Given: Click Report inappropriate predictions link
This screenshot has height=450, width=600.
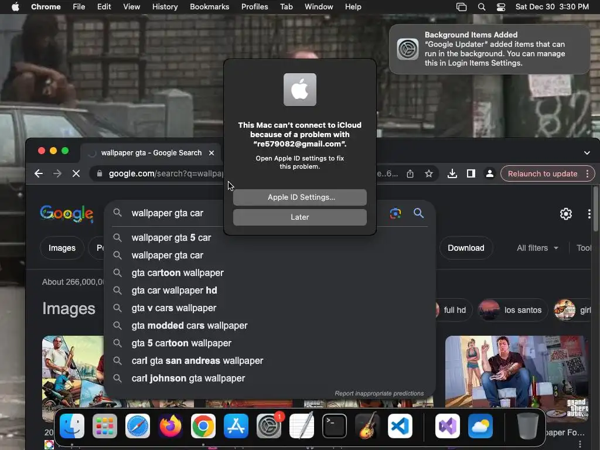Looking at the screenshot, I should coord(379,393).
